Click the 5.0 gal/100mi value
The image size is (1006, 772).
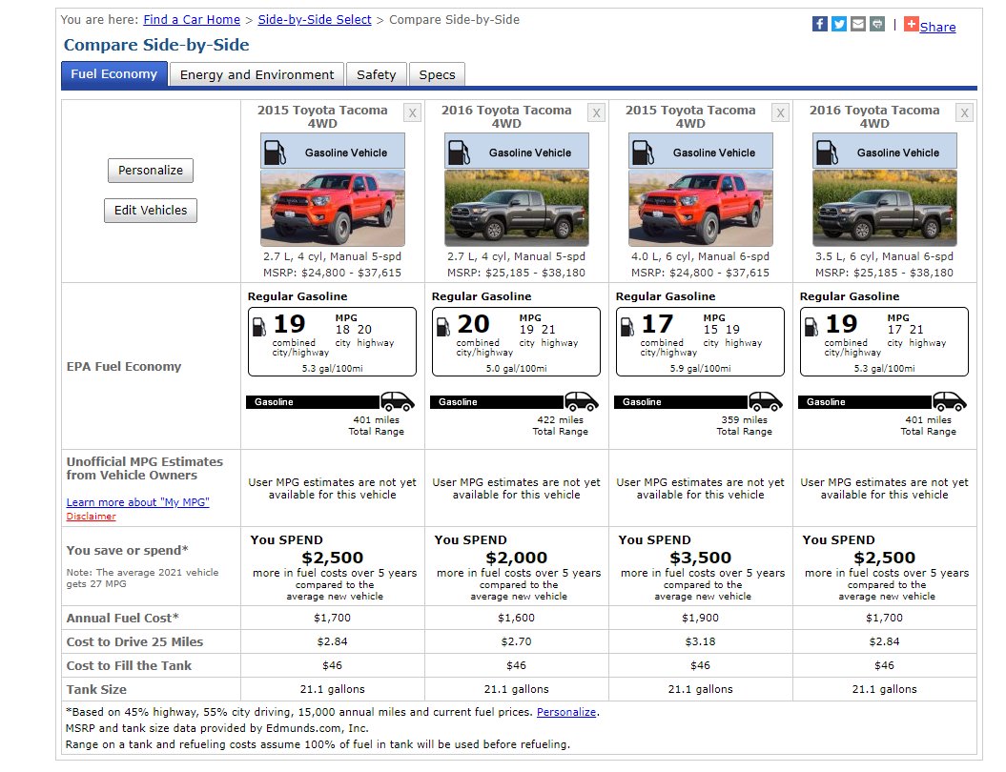coord(517,369)
